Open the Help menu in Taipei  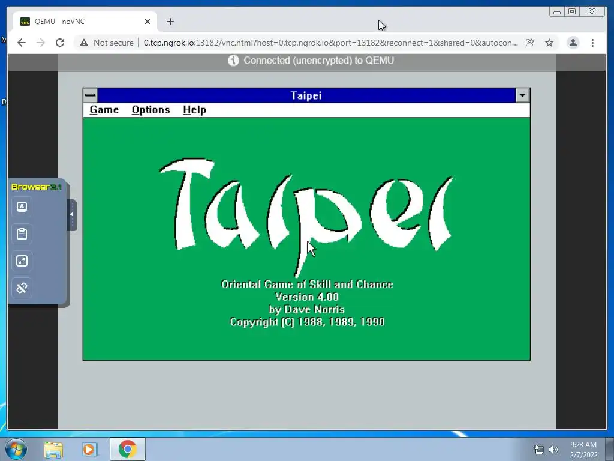click(194, 110)
